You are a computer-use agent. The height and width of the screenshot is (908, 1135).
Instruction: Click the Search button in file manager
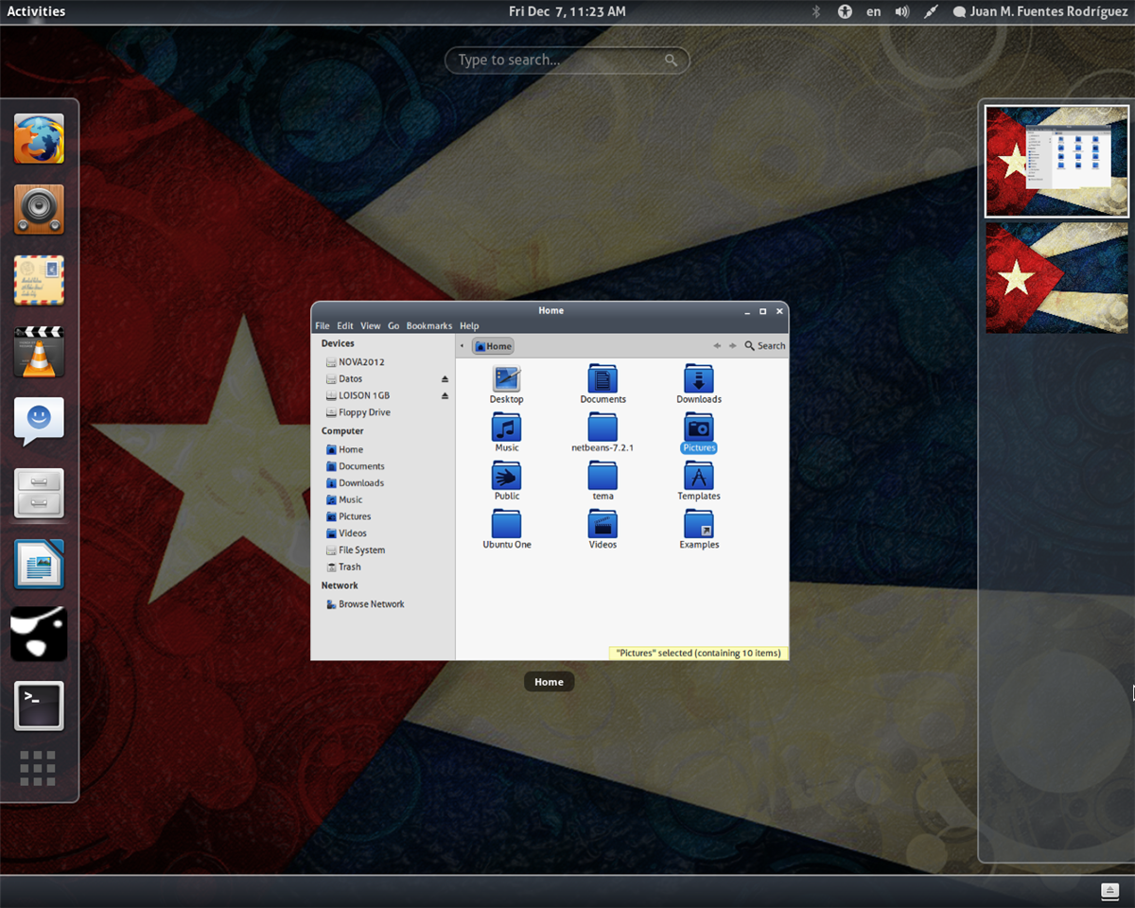(x=765, y=346)
